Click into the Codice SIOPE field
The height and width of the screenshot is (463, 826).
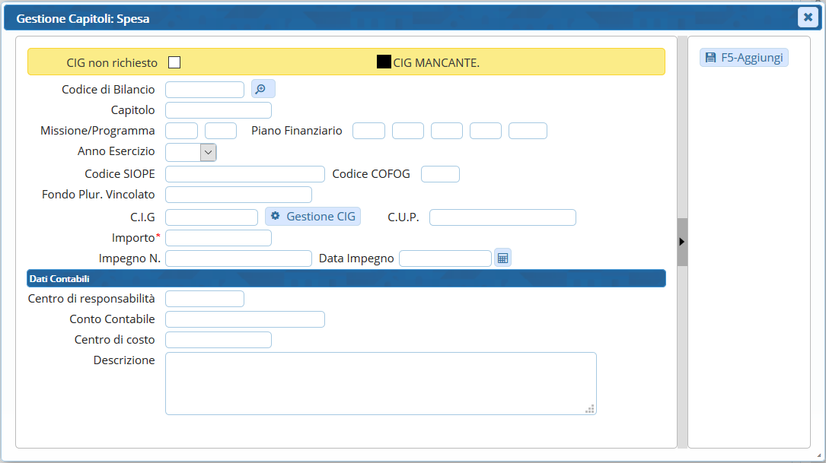244,174
